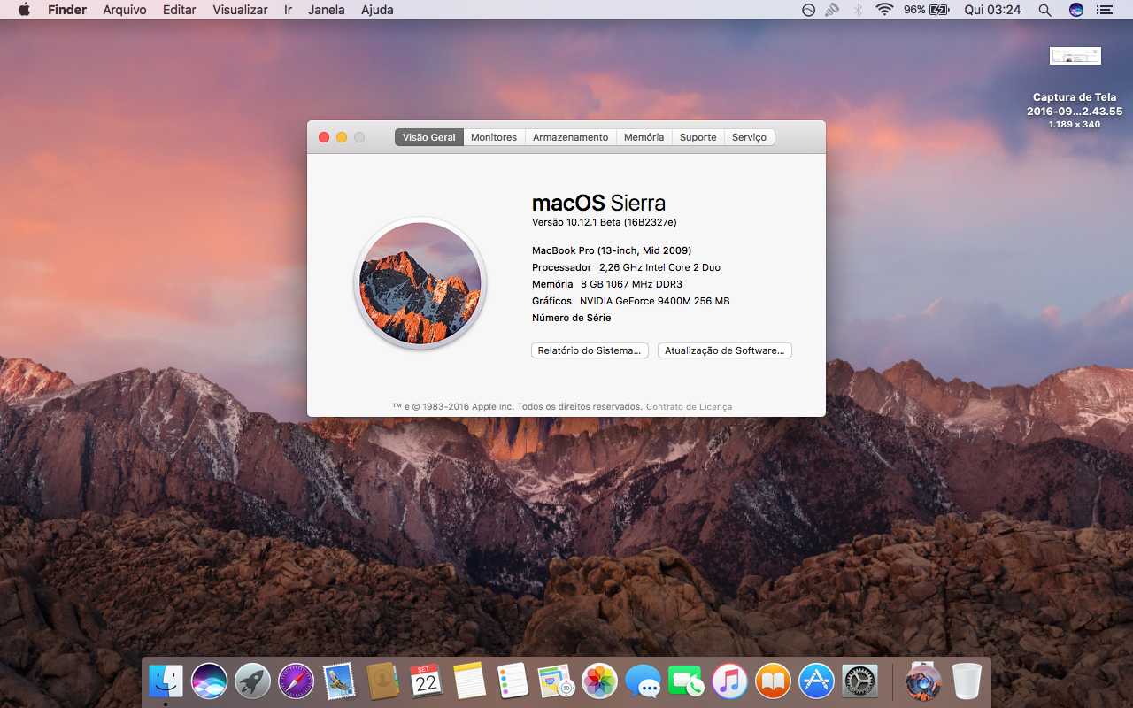Minimize the About This Mac window
Screen dimensions: 1133x708
[x=342, y=137]
